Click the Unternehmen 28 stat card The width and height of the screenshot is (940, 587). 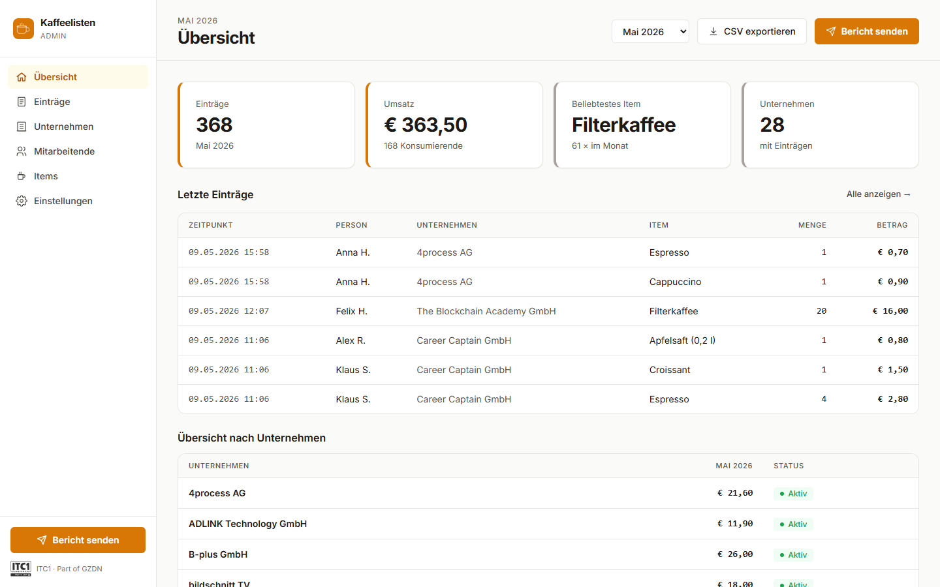click(x=830, y=125)
